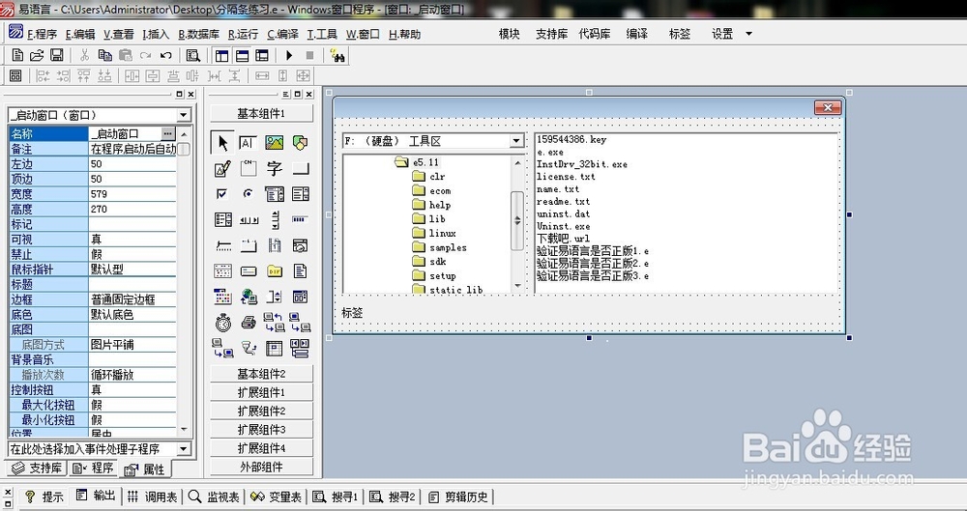The height and width of the screenshot is (511, 967).
Task: Create a new file with the toolbar icon
Action: point(17,55)
